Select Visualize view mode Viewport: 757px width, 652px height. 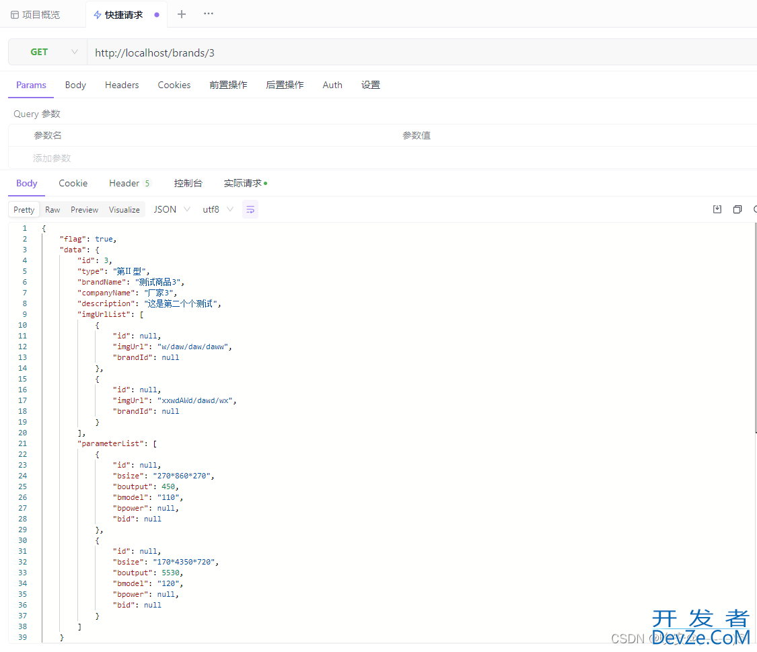[124, 209]
